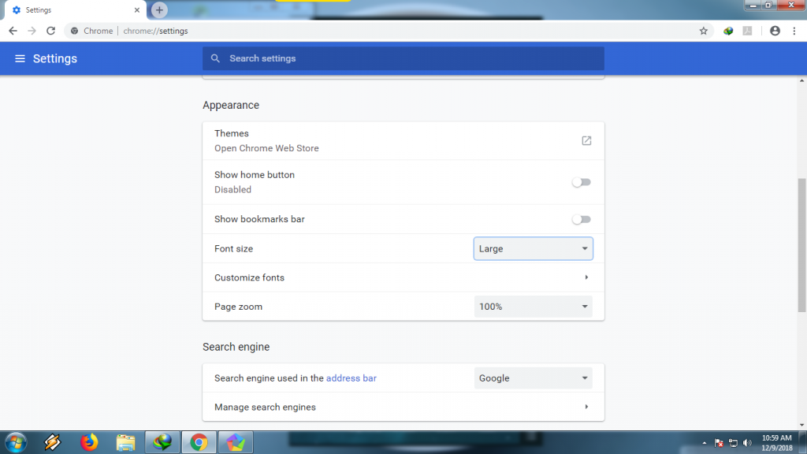Launch Winamp from the taskbar
807x454 pixels.
52,443
